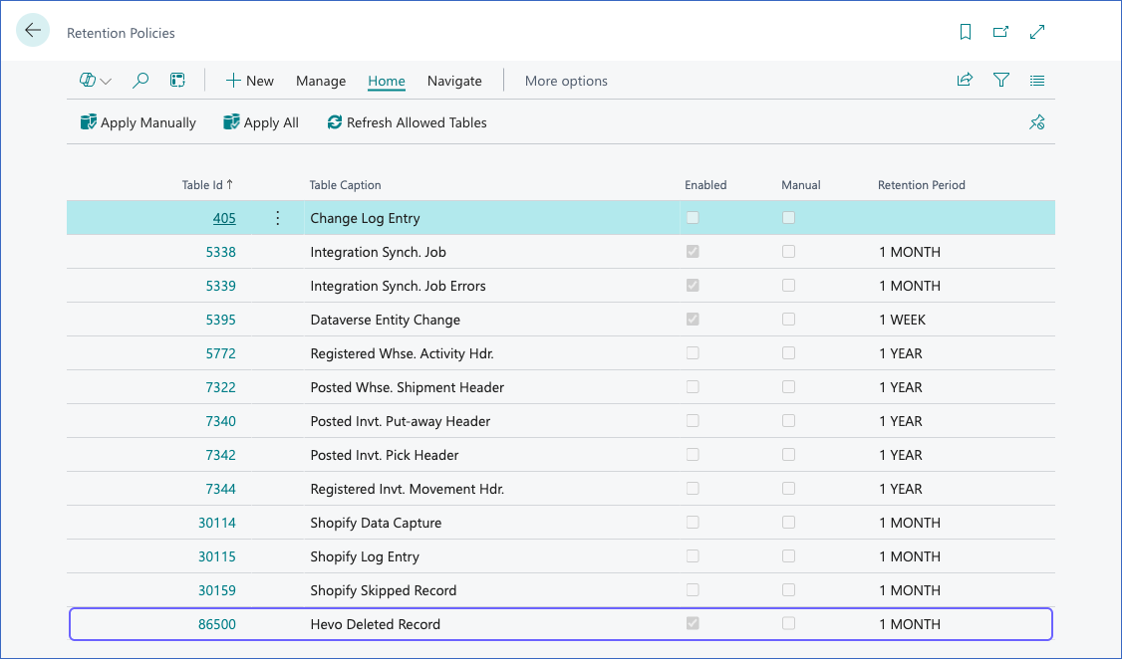Toggle Enabled checkbox for Shopify Log Entry
The image size is (1122, 659).
[x=693, y=556]
